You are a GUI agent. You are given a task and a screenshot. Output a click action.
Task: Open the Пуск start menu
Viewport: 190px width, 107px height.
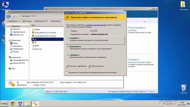(4, 104)
